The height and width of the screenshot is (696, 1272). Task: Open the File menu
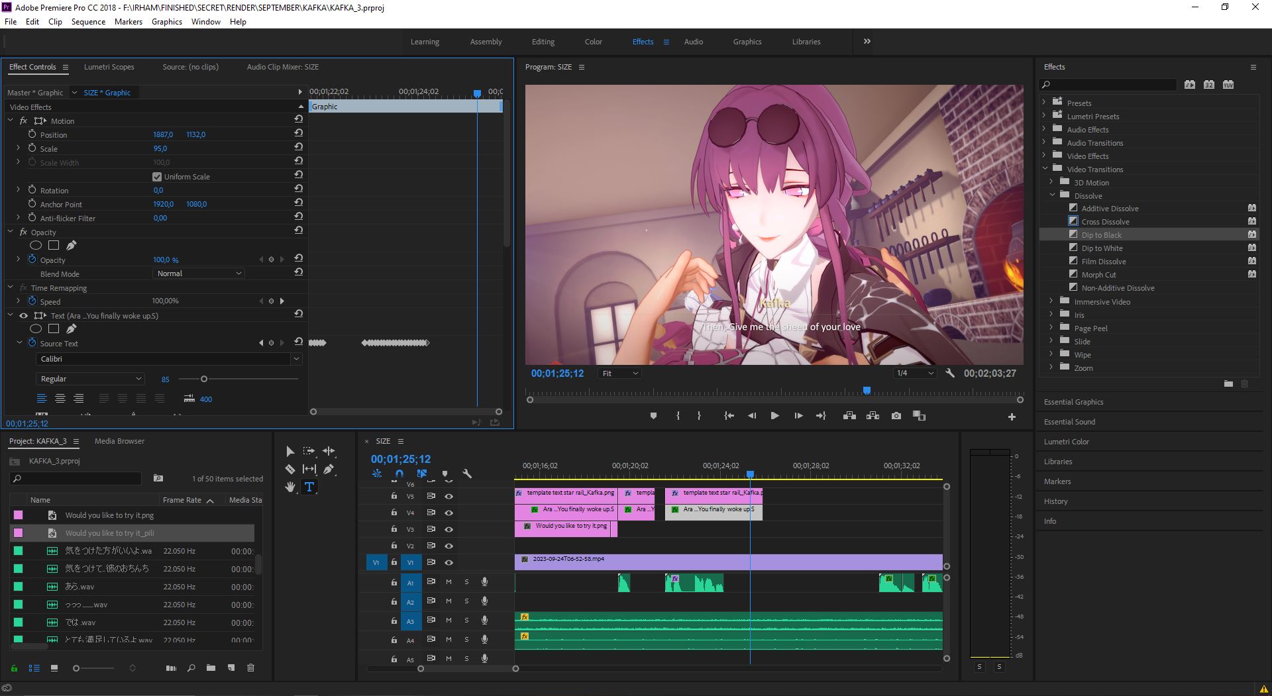click(x=11, y=21)
